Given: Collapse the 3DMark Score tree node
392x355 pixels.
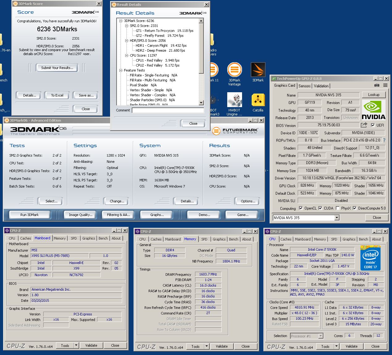Looking at the screenshot, I should click(x=121, y=21).
